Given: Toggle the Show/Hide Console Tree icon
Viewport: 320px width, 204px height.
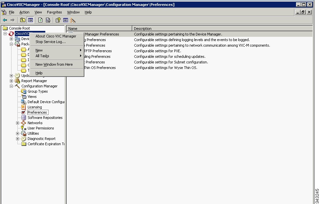Looking at the screenshot, I should pos(31,20).
